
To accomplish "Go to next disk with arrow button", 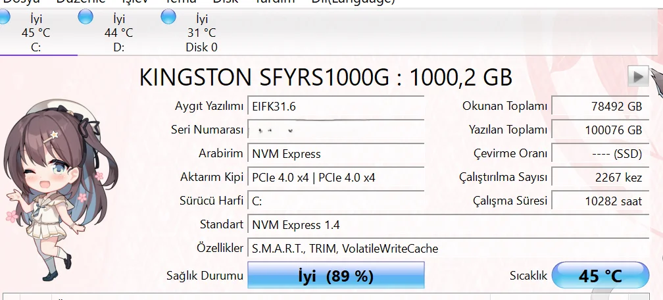I will point(638,76).
